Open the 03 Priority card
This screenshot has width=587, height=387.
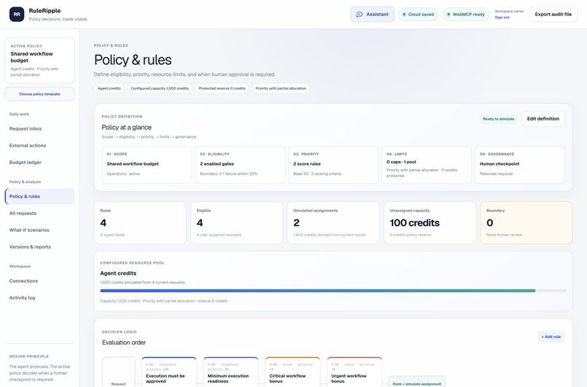click(333, 165)
